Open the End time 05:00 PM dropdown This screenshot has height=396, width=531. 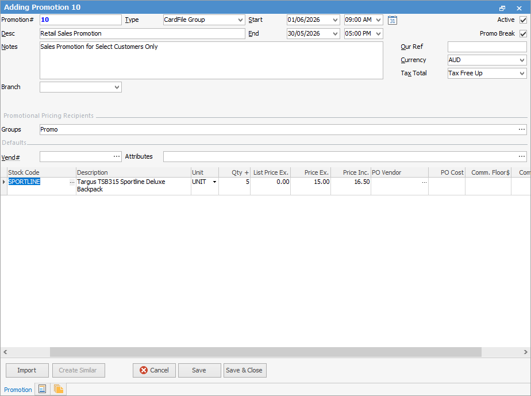click(x=378, y=33)
